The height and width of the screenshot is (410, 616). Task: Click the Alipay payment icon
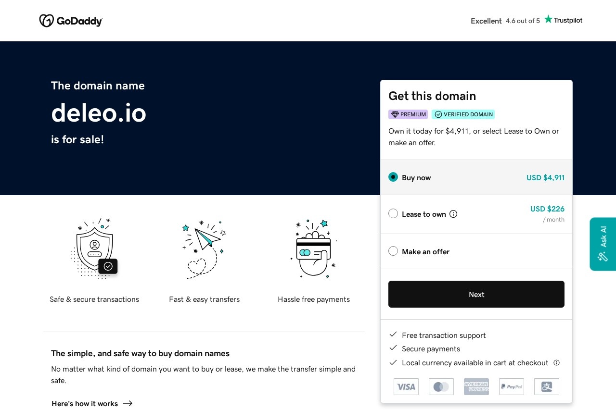click(547, 386)
